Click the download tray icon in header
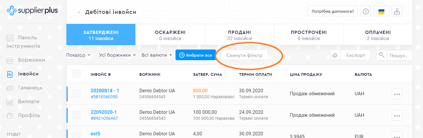Screen dimensions: 423x138 397,11
